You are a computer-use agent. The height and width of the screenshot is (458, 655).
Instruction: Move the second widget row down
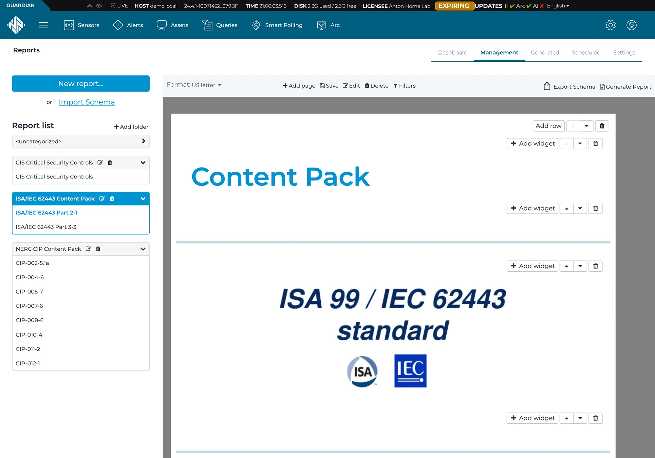click(580, 208)
